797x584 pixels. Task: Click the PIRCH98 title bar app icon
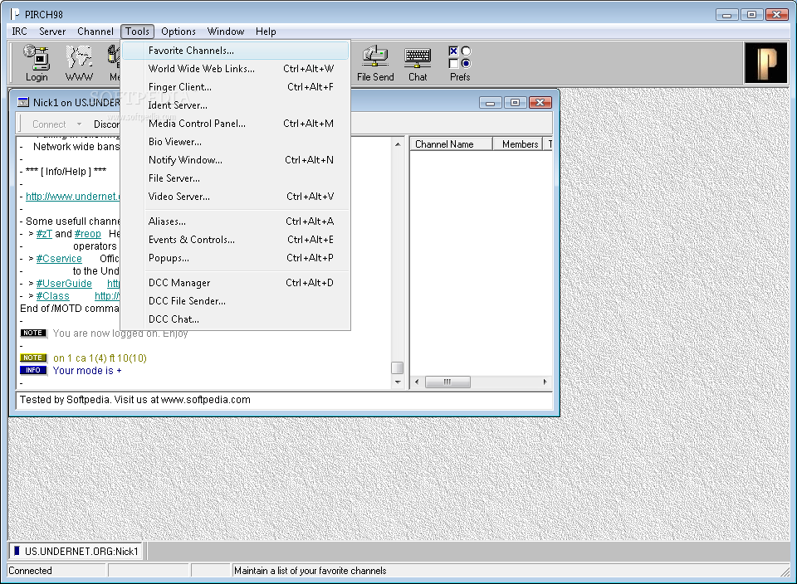15,14
